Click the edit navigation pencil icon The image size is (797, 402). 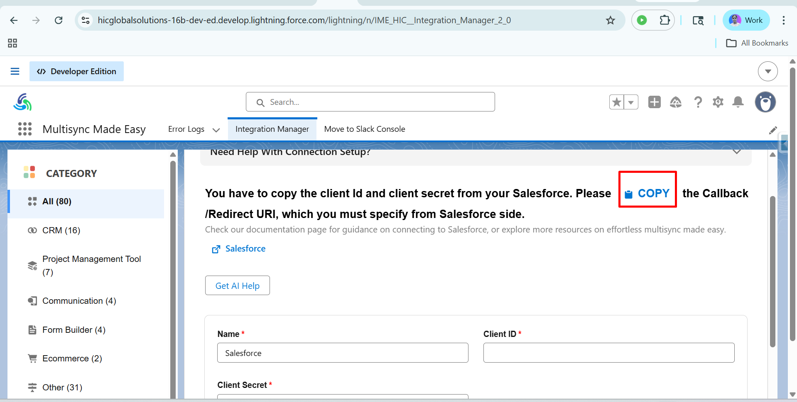click(x=772, y=131)
